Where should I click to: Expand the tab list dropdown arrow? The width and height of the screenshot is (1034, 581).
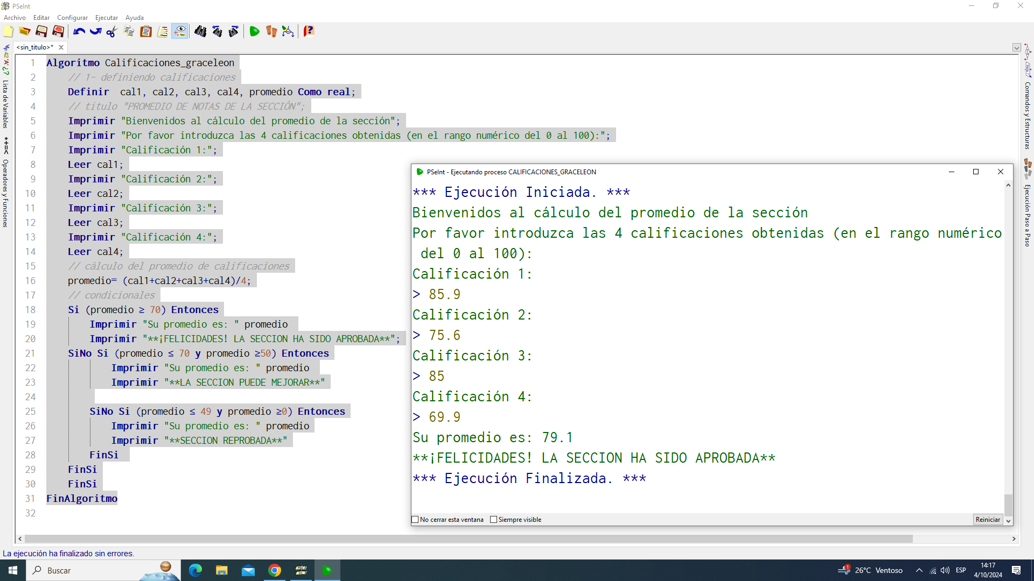pos(1016,48)
